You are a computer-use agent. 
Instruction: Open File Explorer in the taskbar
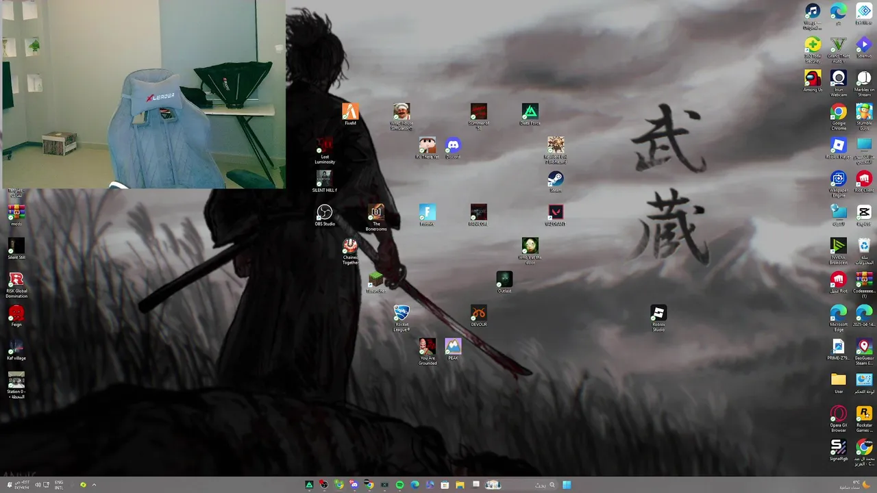pyautogui.click(x=460, y=485)
